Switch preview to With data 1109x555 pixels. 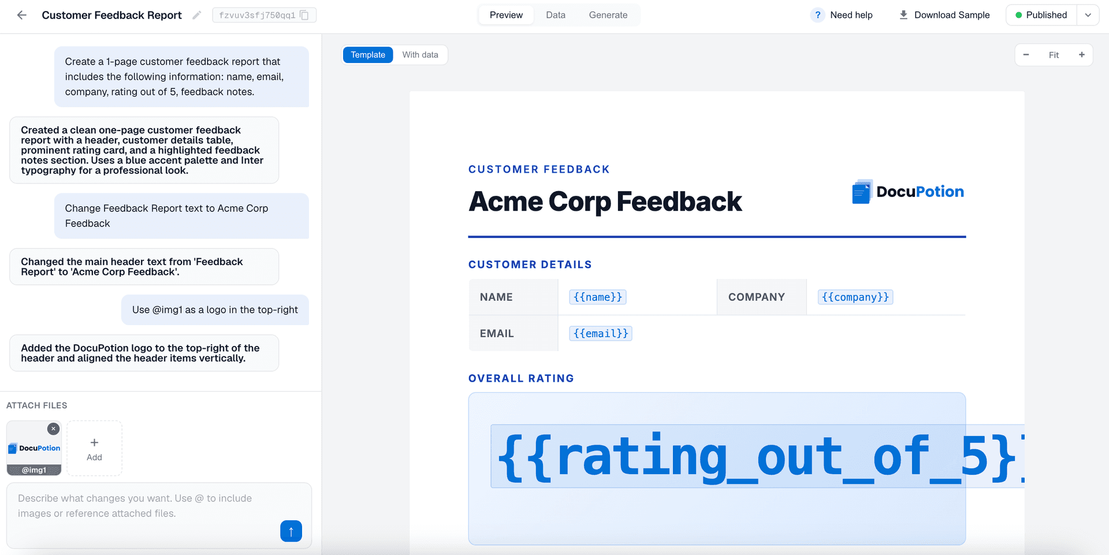click(x=420, y=55)
